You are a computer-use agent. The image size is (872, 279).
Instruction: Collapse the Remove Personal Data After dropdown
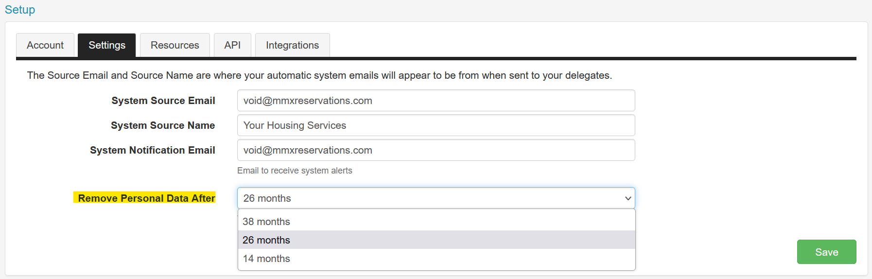(x=436, y=198)
